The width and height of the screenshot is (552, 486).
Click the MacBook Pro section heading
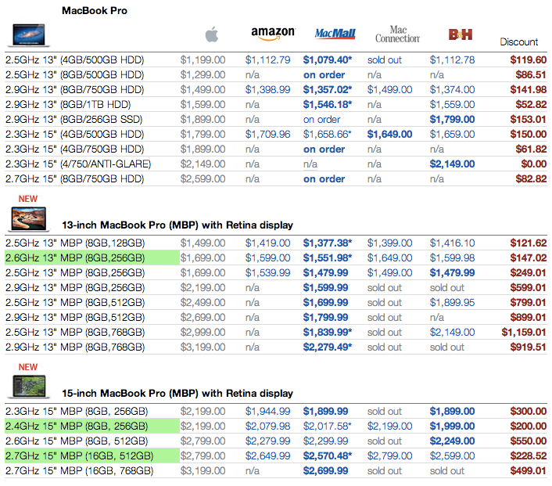click(x=95, y=11)
